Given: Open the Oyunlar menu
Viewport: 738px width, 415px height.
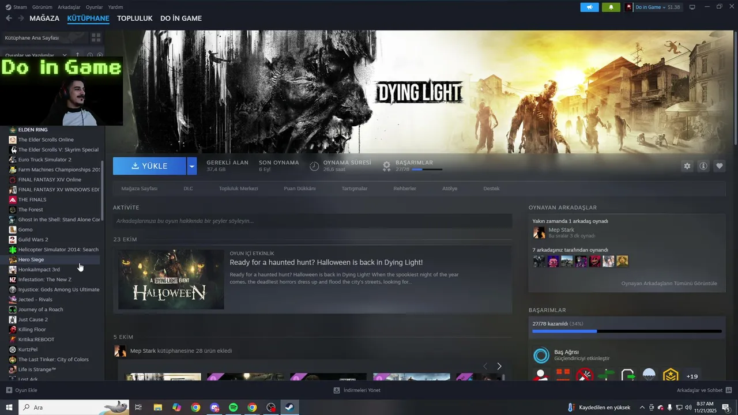Looking at the screenshot, I should click(94, 7).
